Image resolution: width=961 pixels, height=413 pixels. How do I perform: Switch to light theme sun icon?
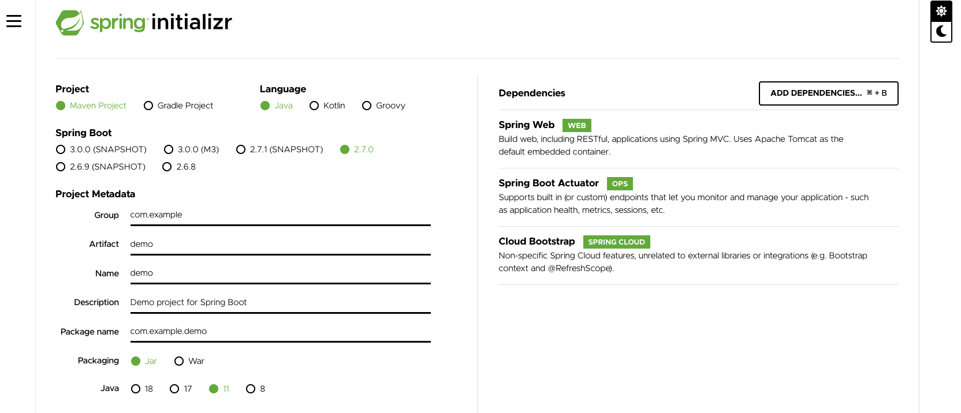pos(941,11)
